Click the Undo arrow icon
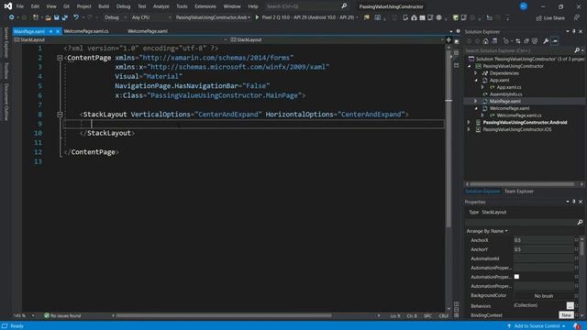The height and width of the screenshot is (330, 587). pyautogui.click(x=76, y=17)
